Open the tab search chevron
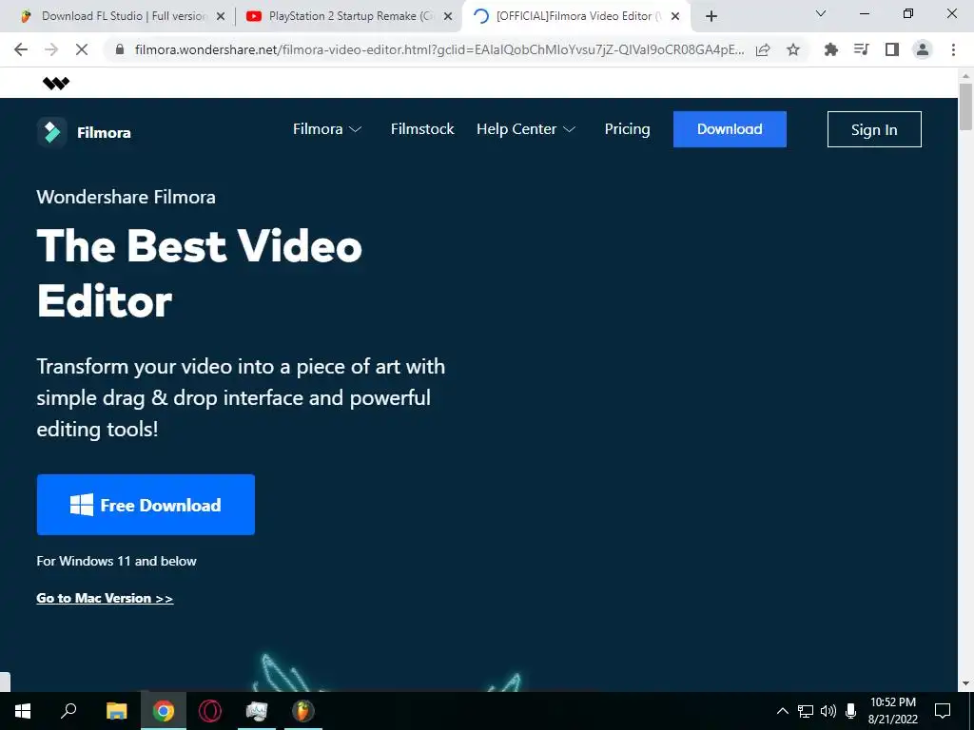This screenshot has width=974, height=730. (821, 13)
